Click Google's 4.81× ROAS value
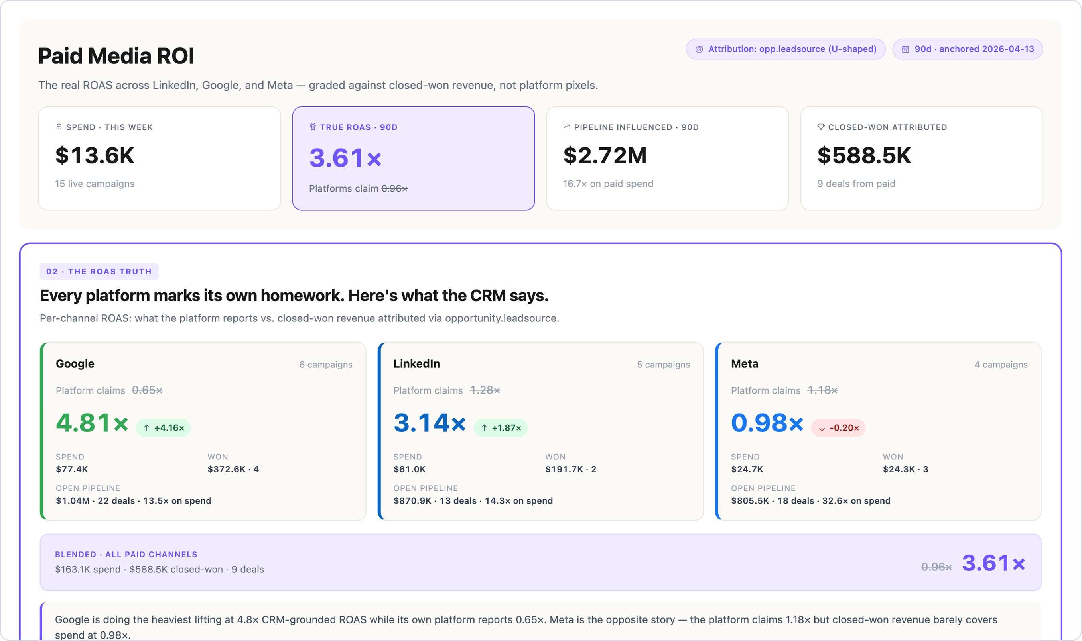This screenshot has width=1082, height=641. [x=93, y=423]
